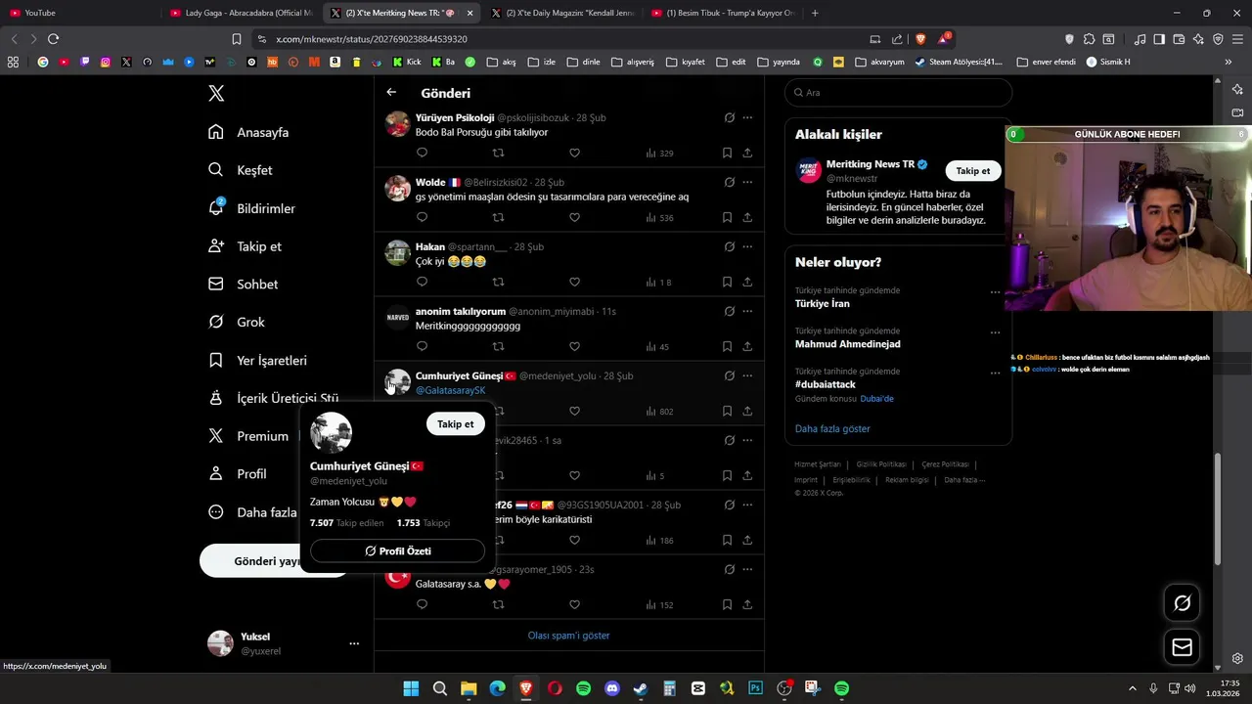Image resolution: width=1252 pixels, height=704 pixels.
Task: Open Kick bookmark in bookmarks bar
Action: [406, 62]
